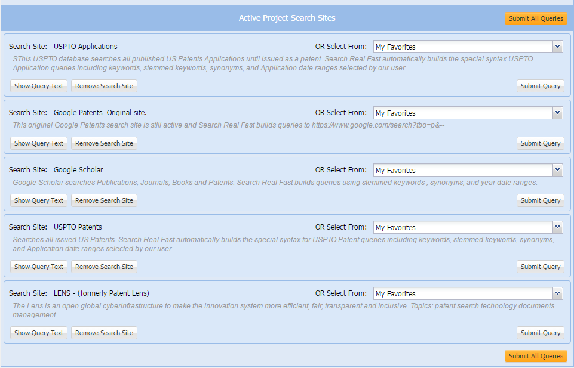The width and height of the screenshot is (574, 368).
Task: Submit the Google Patents query
Action: pos(541,143)
